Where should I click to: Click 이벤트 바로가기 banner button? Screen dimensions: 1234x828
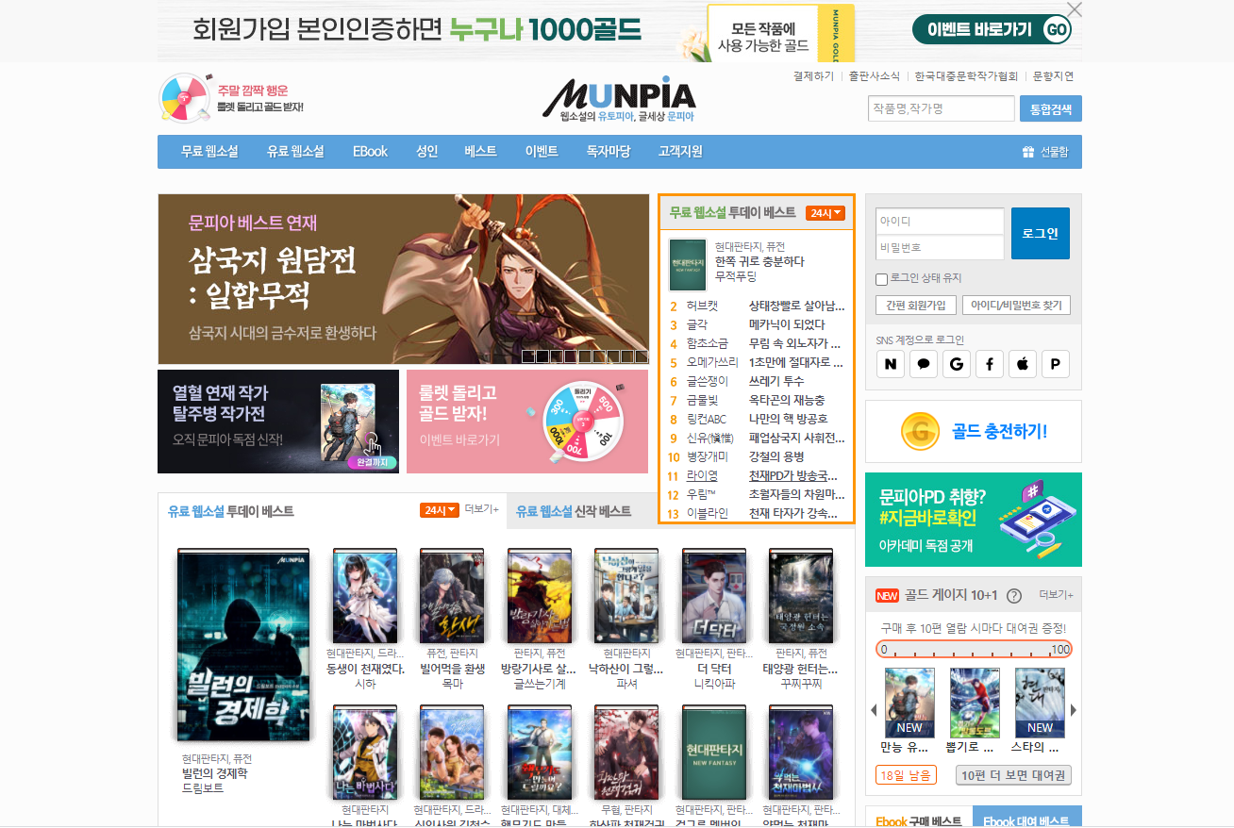tap(992, 29)
